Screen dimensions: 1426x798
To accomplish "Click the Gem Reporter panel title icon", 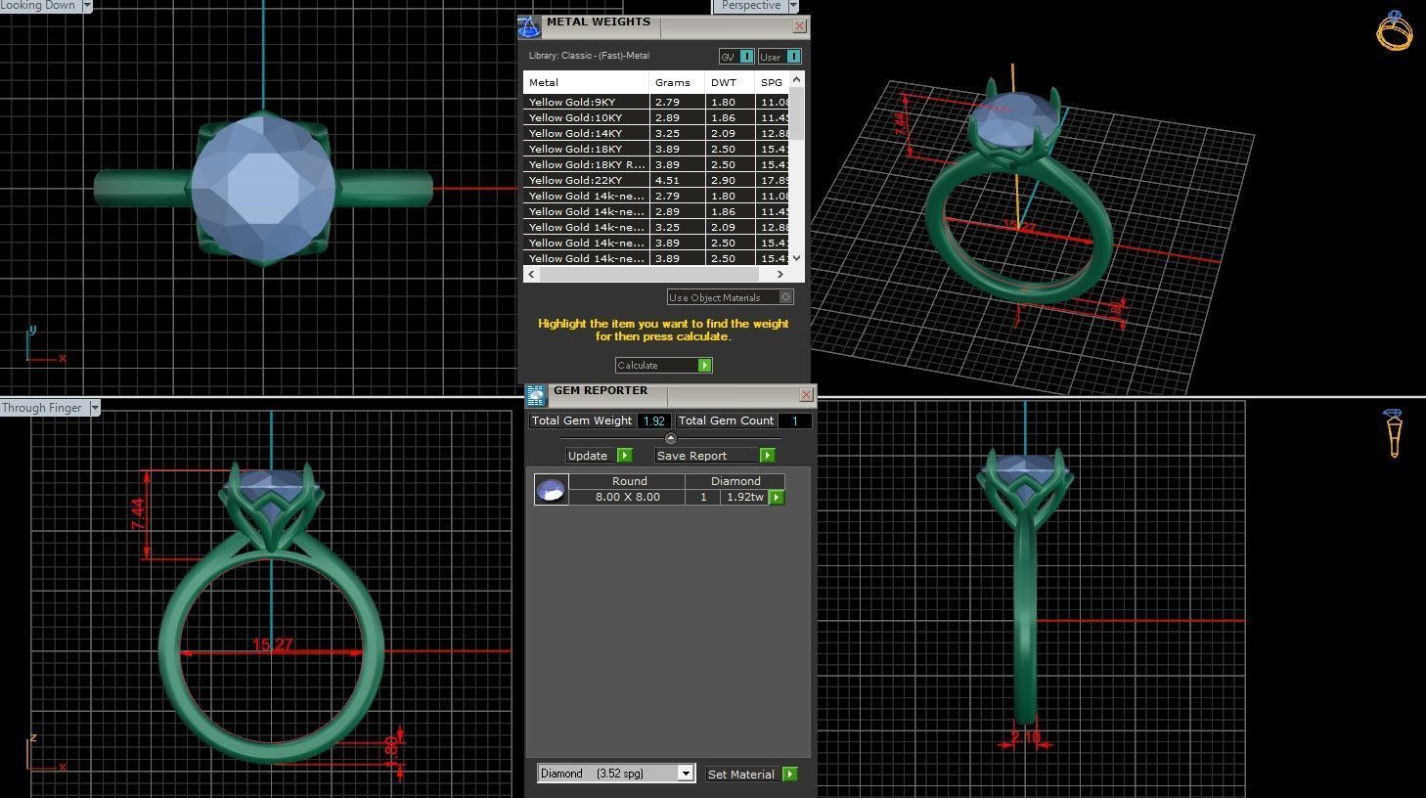I will point(535,395).
